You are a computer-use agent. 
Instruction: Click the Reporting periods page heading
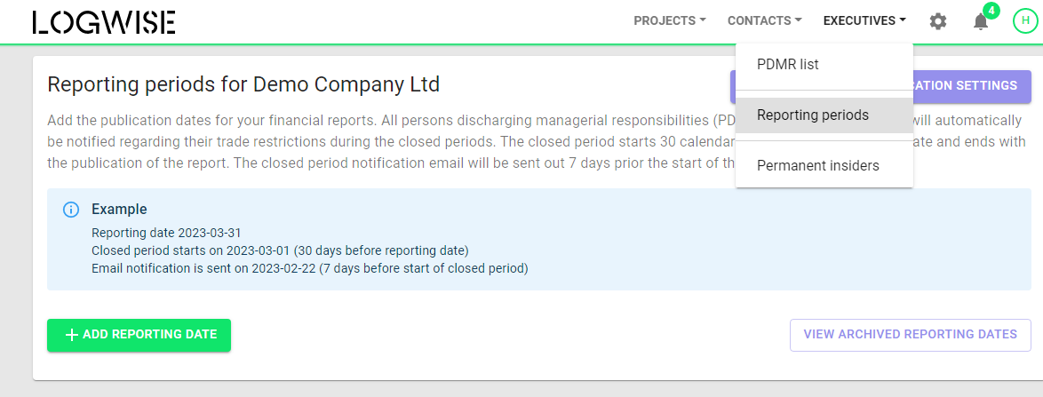coord(243,84)
